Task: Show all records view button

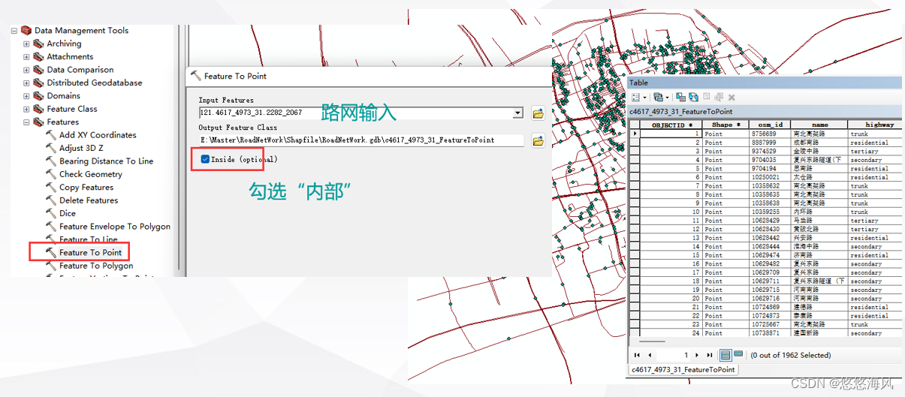Action: click(x=726, y=355)
